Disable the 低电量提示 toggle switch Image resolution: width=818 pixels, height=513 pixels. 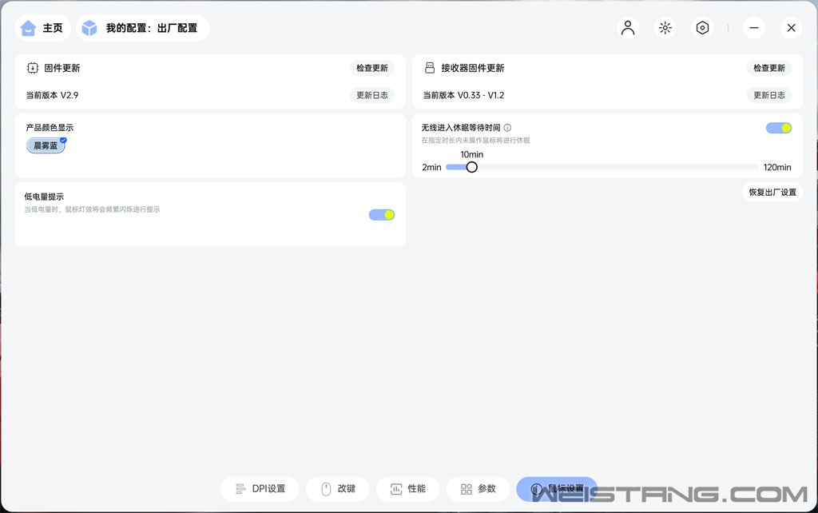pyautogui.click(x=382, y=214)
